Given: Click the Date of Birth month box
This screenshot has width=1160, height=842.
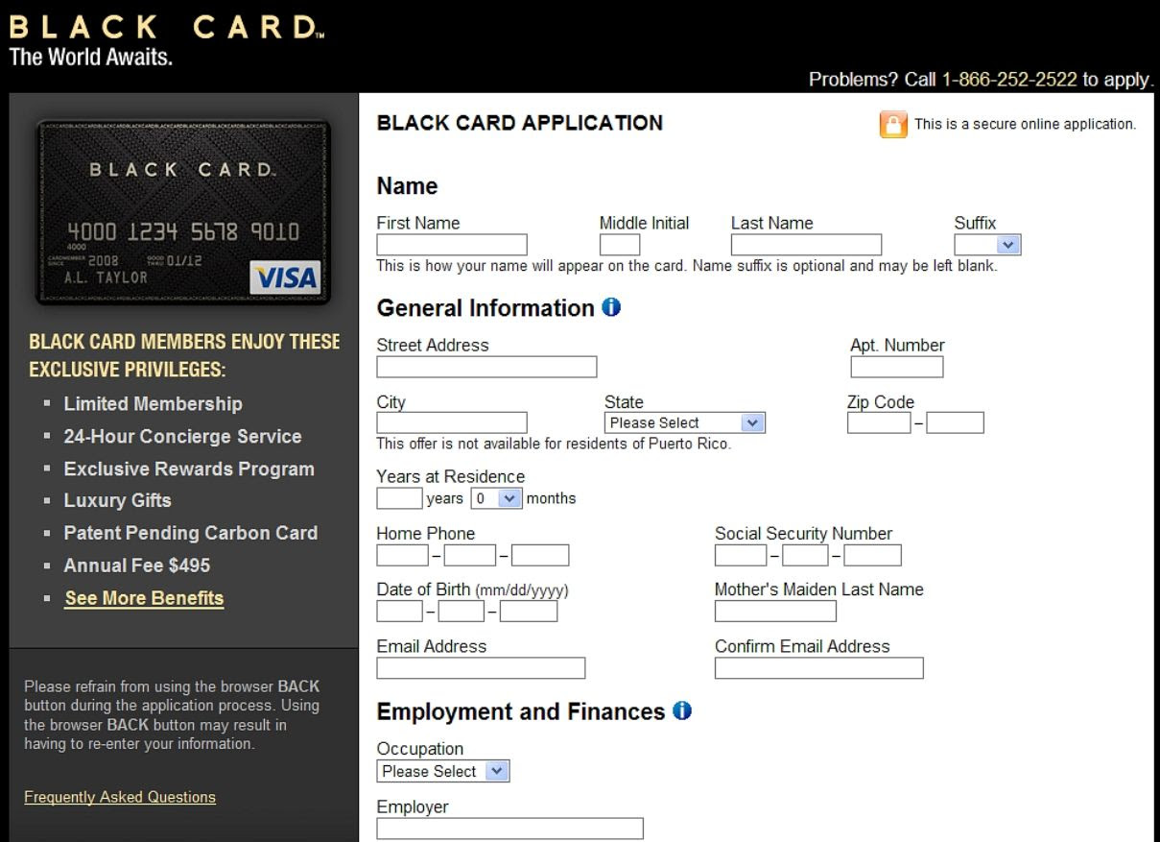Looking at the screenshot, I should pos(399,611).
